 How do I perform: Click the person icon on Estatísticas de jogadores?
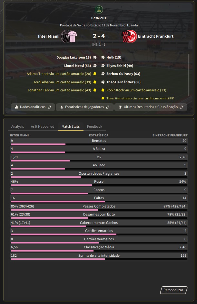[62, 107]
